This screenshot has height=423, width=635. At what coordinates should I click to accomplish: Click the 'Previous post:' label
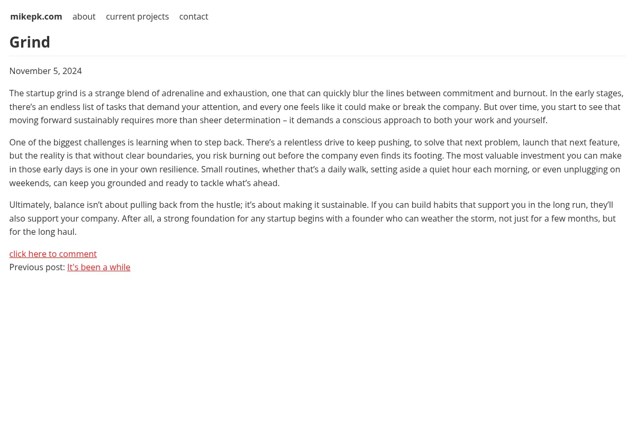click(x=37, y=267)
